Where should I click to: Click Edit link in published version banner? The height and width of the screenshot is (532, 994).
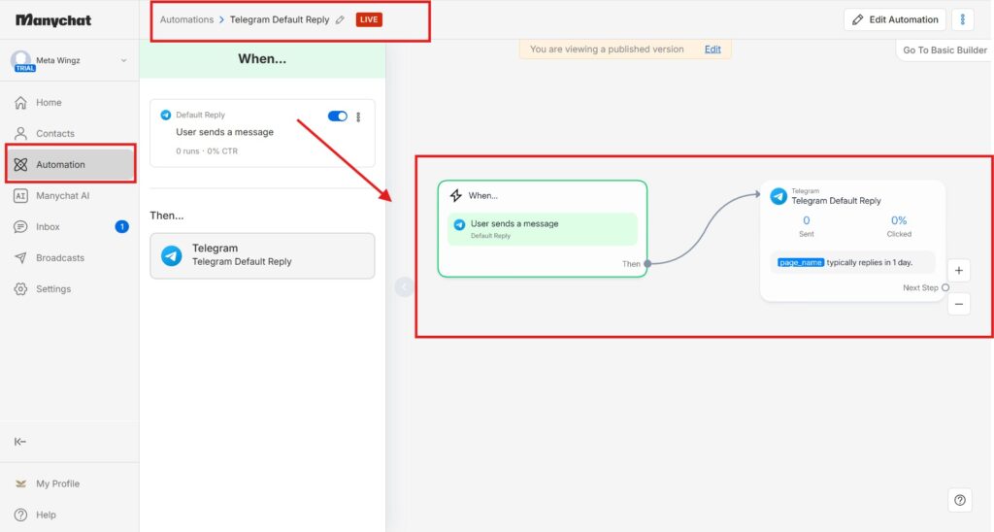click(x=712, y=49)
